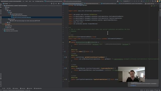This screenshot has height=91, width=161.
Task: Hide the Project tool window
Action: pyautogui.click(x=61, y=4)
